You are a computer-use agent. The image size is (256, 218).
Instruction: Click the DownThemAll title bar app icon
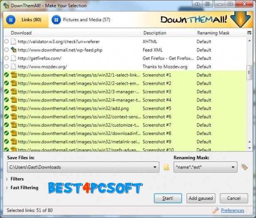click(6, 5)
